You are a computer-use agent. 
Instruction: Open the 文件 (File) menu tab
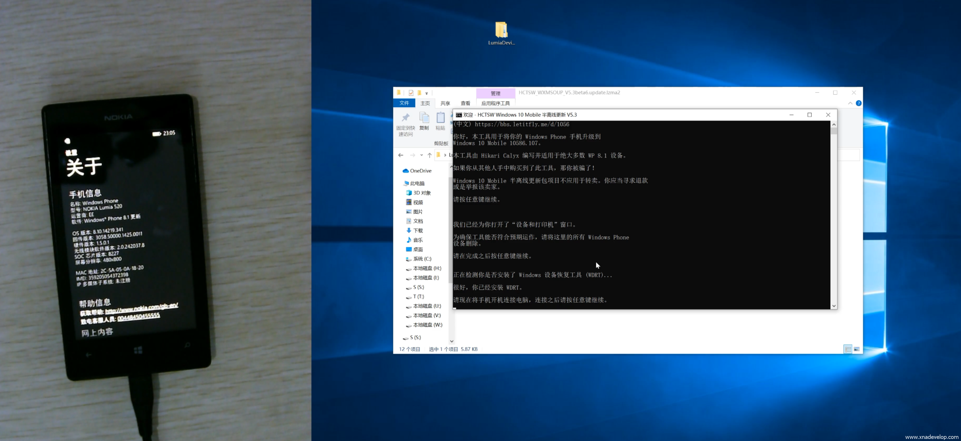pyautogui.click(x=404, y=103)
